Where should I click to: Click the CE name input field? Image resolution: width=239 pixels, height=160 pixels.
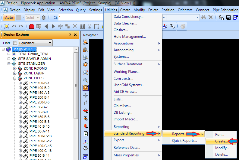pos(81,18)
